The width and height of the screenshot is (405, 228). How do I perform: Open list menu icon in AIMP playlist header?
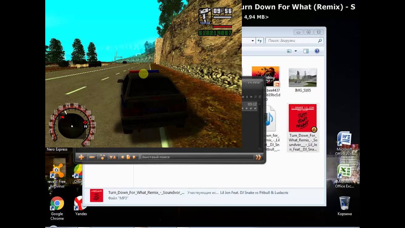[x=260, y=97]
